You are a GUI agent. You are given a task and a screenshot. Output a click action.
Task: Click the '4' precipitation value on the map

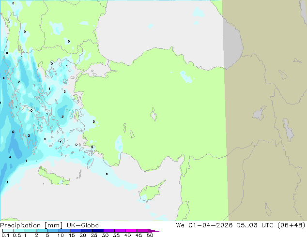coord(10,157)
